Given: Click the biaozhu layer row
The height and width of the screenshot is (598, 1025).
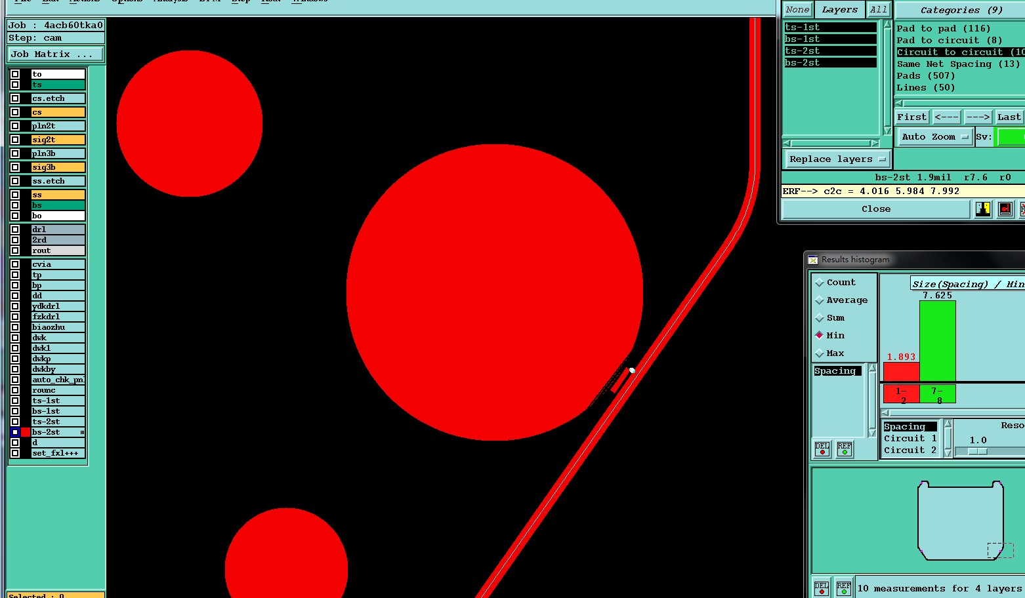Looking at the screenshot, I should coord(58,327).
